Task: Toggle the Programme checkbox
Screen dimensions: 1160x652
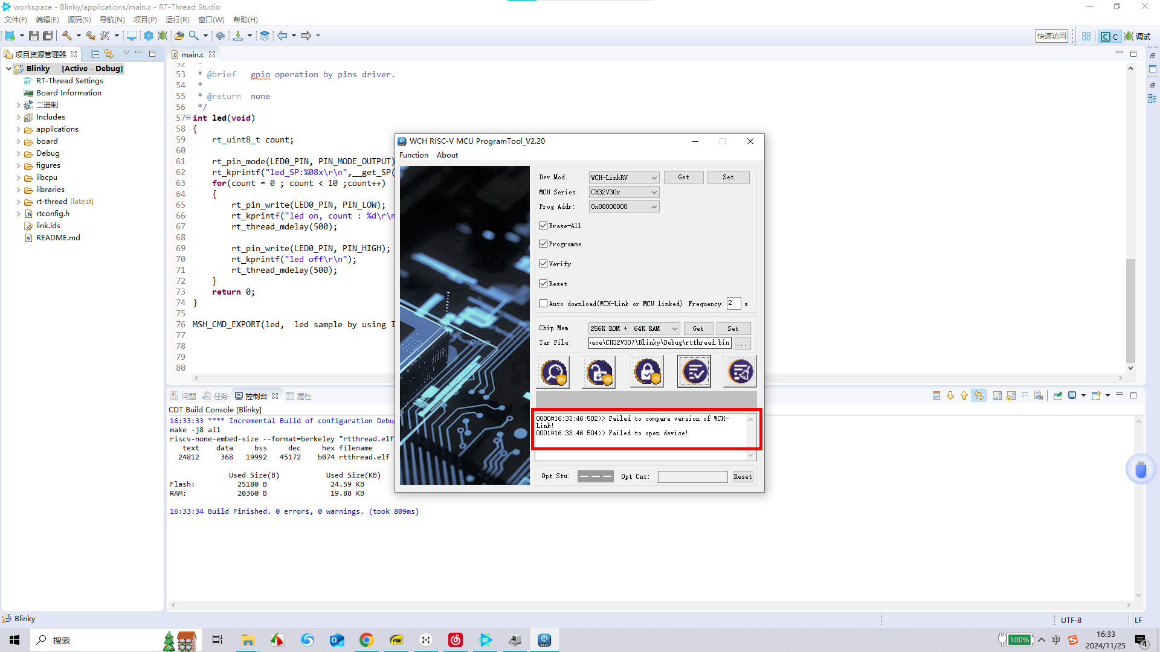Action: (543, 244)
